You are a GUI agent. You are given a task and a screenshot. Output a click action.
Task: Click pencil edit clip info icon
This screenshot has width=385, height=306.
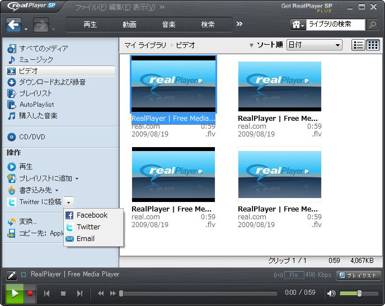pyautogui.click(x=12, y=275)
